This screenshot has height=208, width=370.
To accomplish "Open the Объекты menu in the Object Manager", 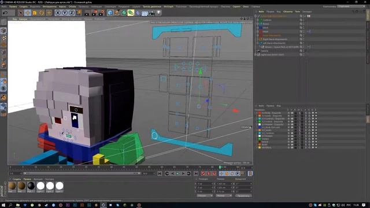I will (x=288, y=12).
